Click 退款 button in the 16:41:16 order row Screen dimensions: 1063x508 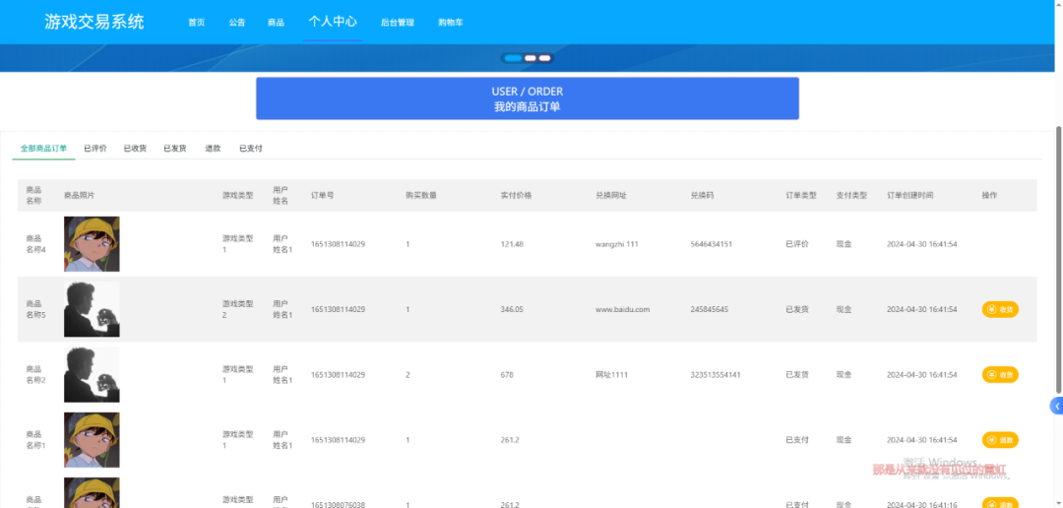pos(1000,504)
